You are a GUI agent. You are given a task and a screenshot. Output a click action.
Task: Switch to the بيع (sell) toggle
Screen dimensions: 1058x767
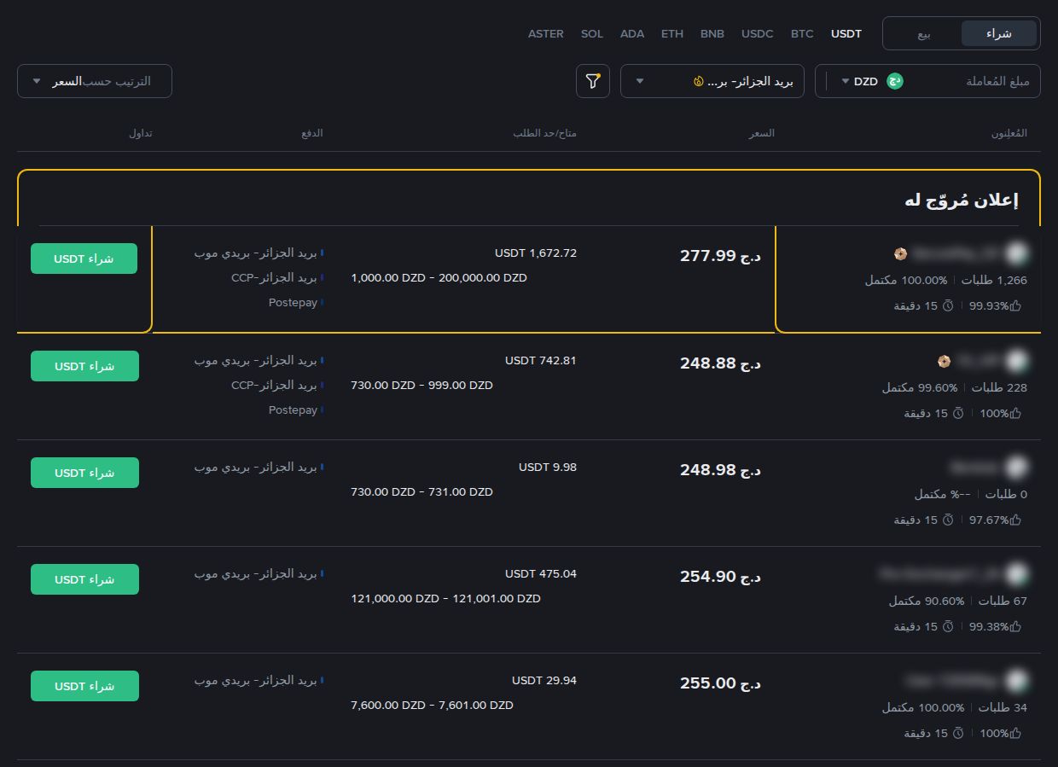tap(924, 33)
